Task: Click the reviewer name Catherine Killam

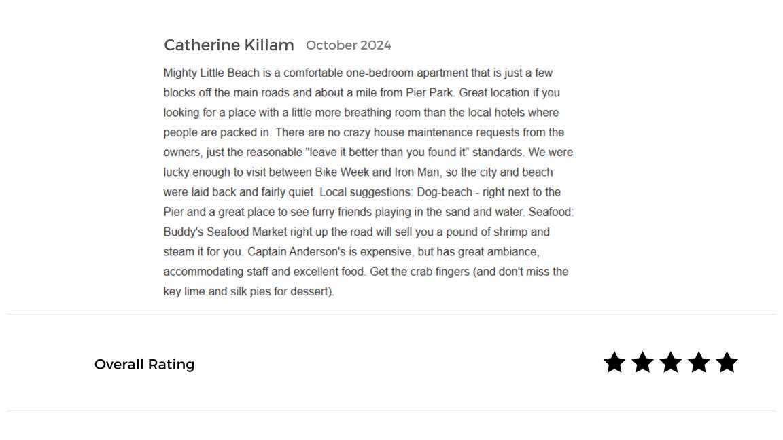Action: coord(228,45)
